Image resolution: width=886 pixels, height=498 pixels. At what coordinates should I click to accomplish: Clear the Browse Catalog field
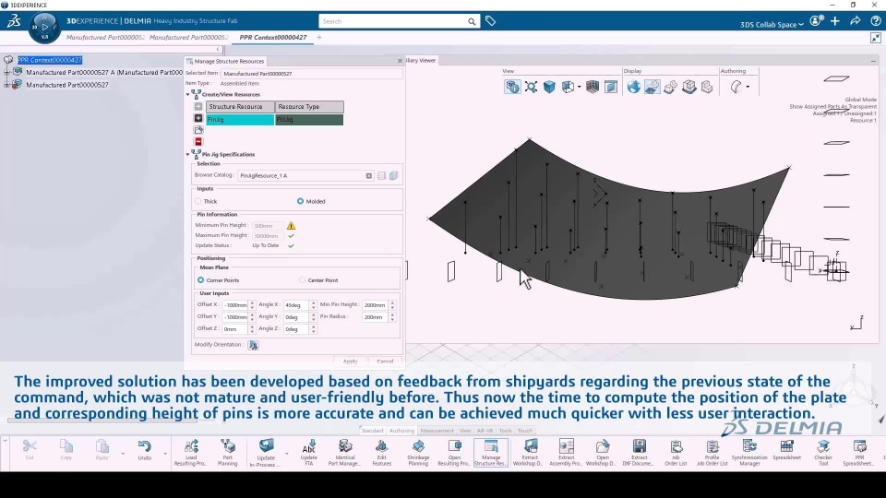click(x=369, y=175)
